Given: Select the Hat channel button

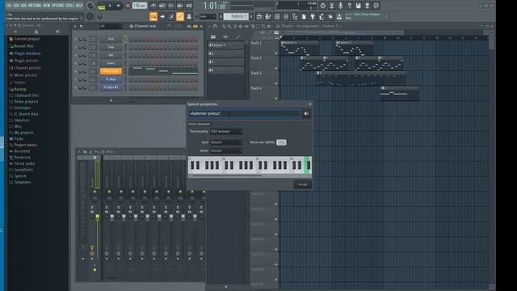Looking at the screenshot, I should [111, 55].
